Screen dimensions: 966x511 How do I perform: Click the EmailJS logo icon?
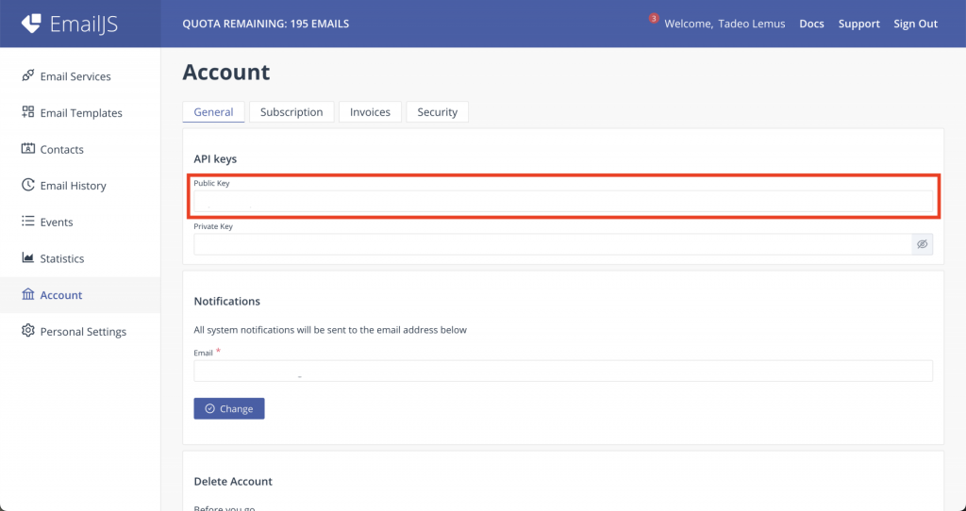[x=31, y=24]
